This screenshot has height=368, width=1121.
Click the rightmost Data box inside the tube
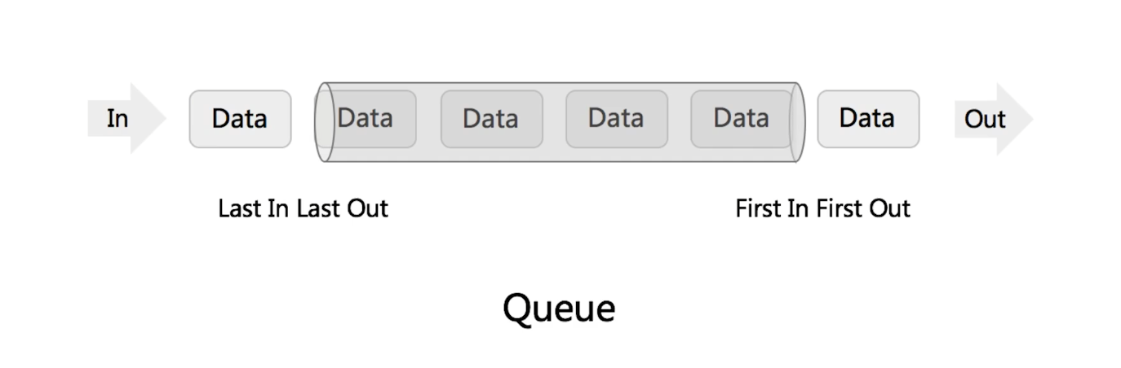[741, 119]
